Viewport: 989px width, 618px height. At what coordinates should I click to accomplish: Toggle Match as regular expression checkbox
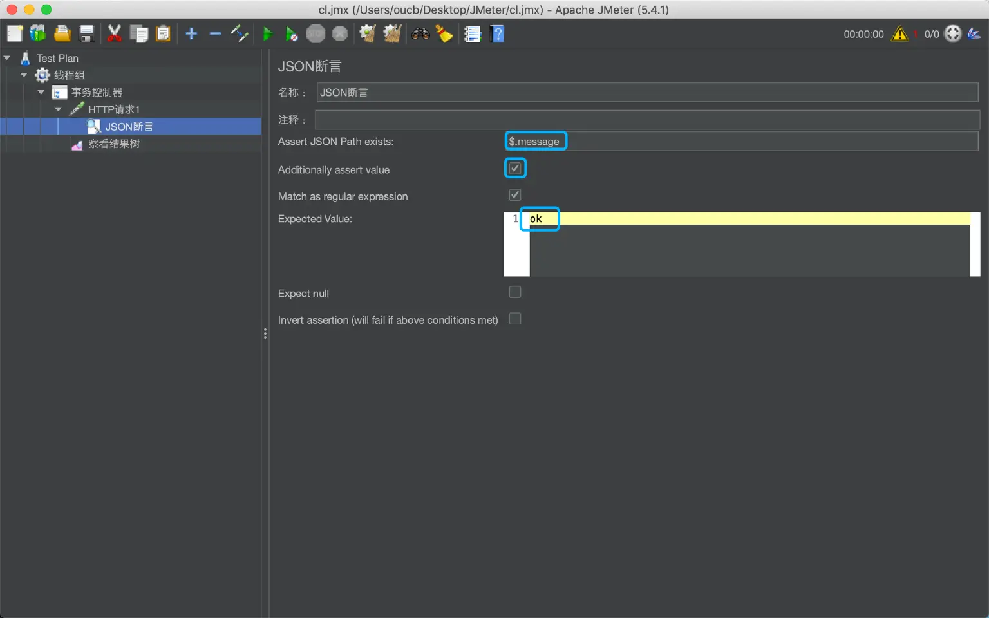(x=515, y=195)
